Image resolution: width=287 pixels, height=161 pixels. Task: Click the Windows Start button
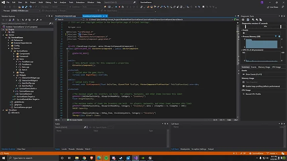(4, 158)
